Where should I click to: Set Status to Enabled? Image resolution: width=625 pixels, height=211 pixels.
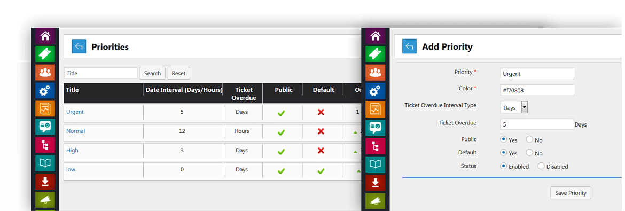pyautogui.click(x=503, y=166)
